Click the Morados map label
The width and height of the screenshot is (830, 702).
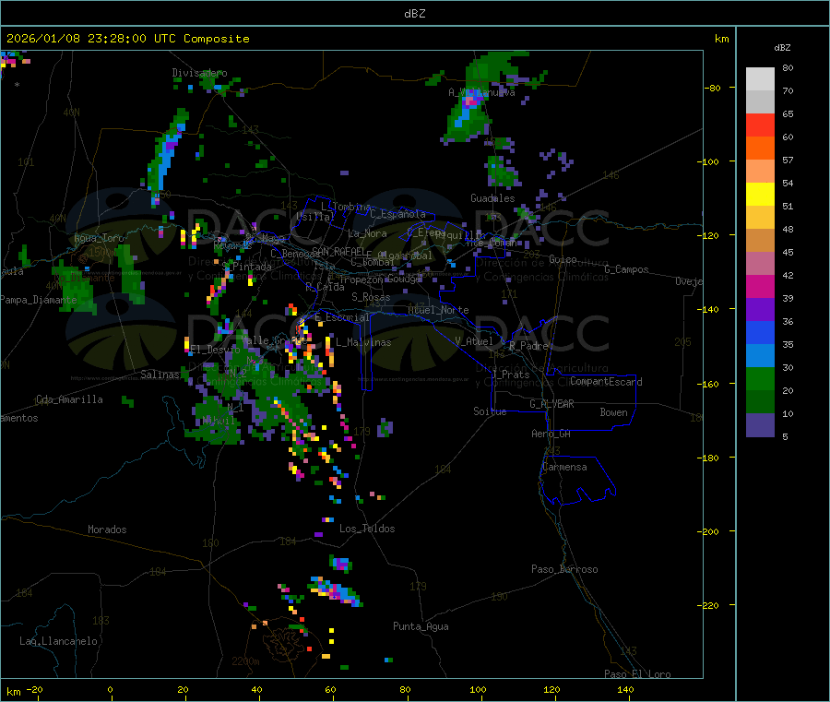click(x=107, y=529)
